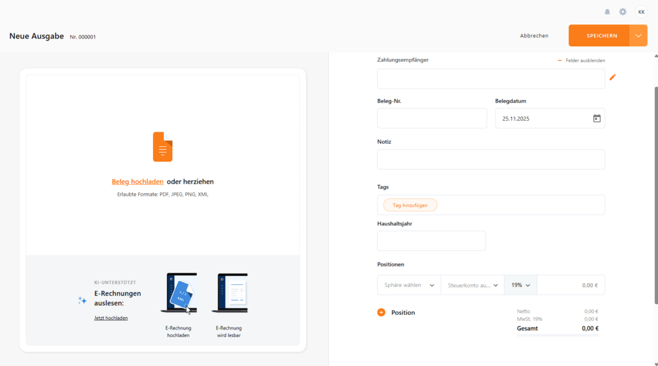This screenshot has height=366, width=658.
Task: Click the Tag hinzufügen chip
Action: click(x=410, y=205)
